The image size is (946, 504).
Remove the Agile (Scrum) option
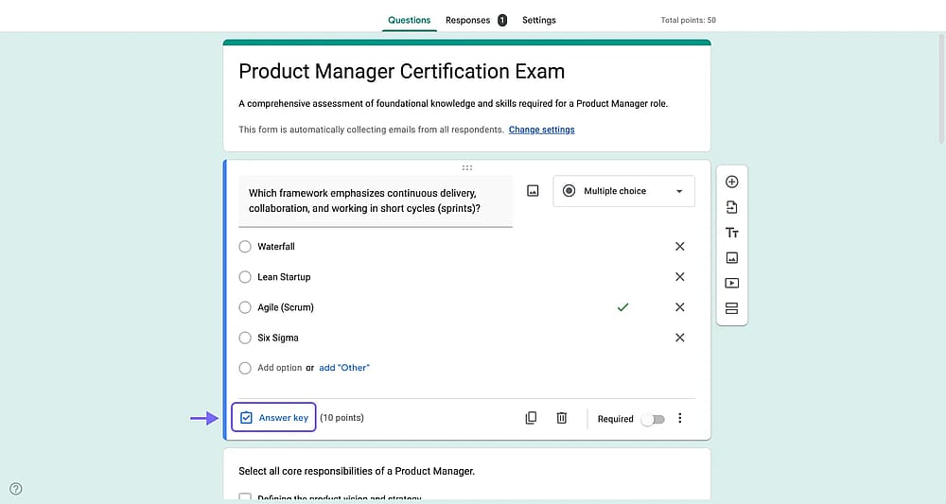point(680,307)
